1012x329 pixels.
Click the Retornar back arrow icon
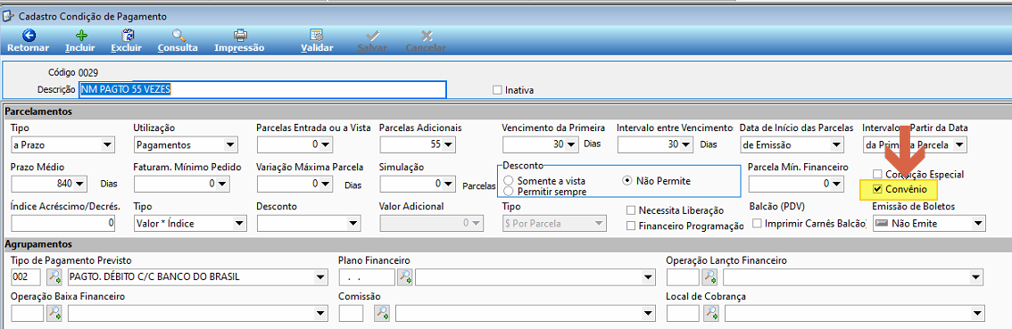29,37
